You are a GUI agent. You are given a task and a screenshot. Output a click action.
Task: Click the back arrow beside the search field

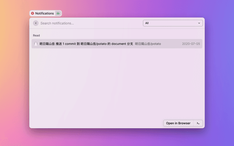pyautogui.click(x=36, y=23)
